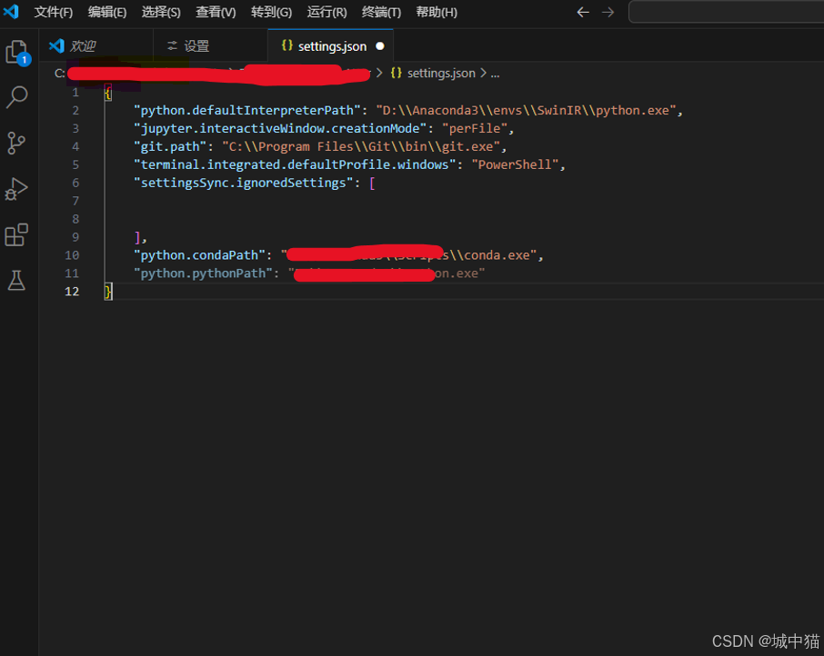This screenshot has width=824, height=656.
Task: Click the unsaved changes dot on settings.json tab
Action: coord(380,45)
